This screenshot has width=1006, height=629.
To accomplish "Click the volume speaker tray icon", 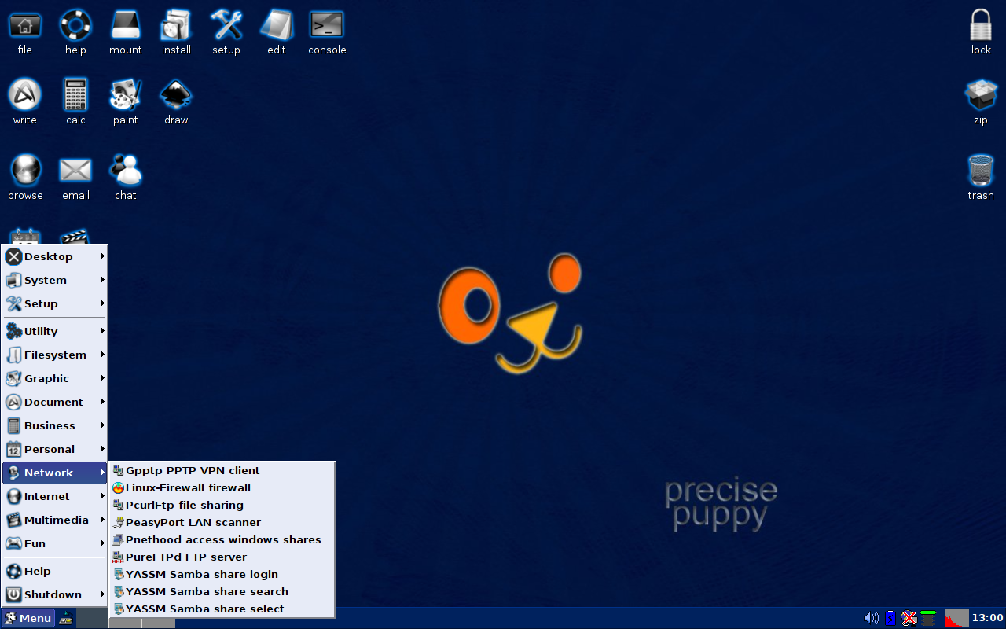I will pyautogui.click(x=871, y=618).
